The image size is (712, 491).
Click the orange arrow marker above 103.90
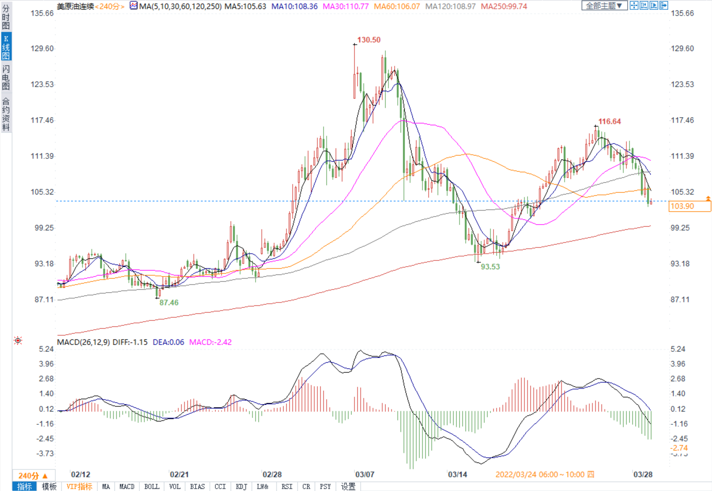708,199
